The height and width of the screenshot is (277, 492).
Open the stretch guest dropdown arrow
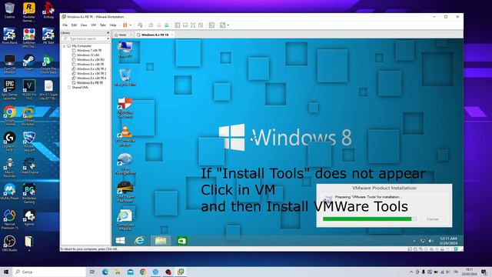coord(228,25)
